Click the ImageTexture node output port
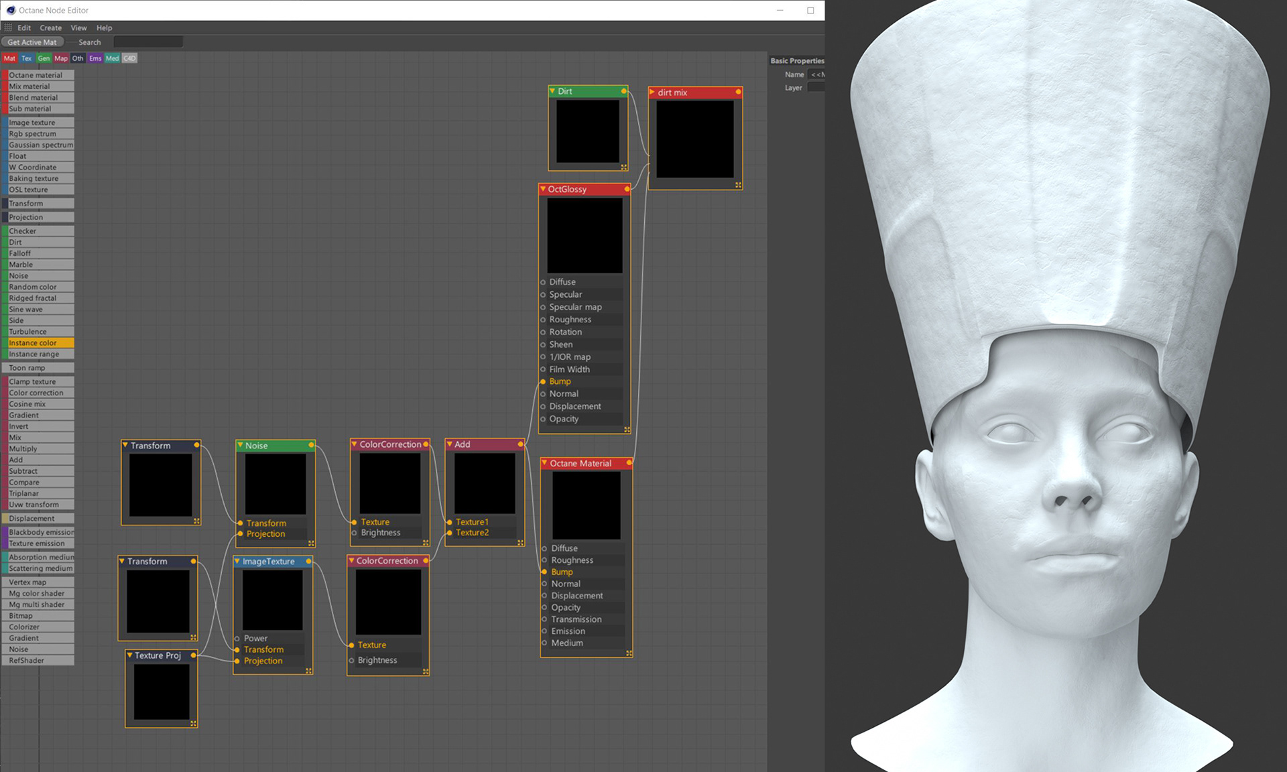 [x=308, y=561]
